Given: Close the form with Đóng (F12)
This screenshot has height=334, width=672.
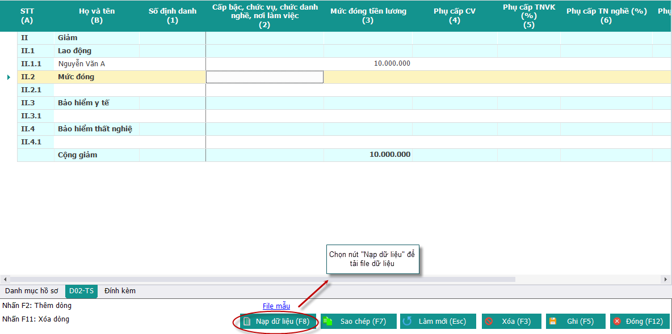Looking at the screenshot, I should [640, 321].
